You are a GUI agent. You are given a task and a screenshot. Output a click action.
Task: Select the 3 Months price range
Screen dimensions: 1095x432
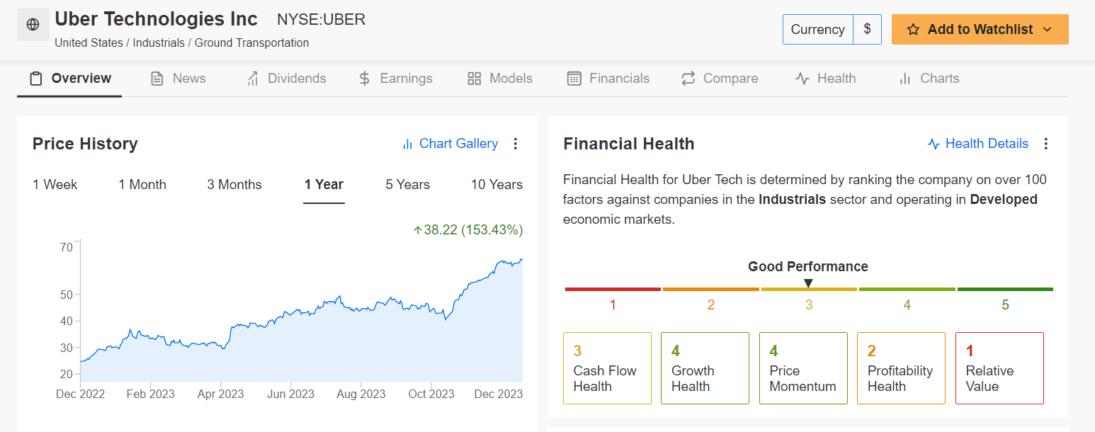(x=234, y=185)
